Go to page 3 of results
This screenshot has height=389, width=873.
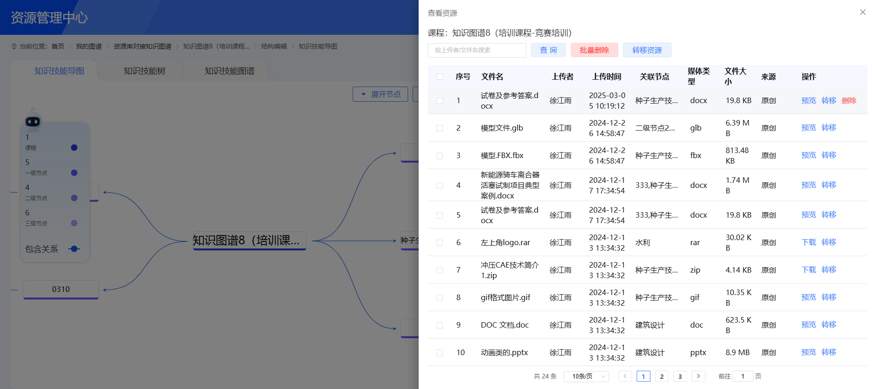tap(680, 376)
